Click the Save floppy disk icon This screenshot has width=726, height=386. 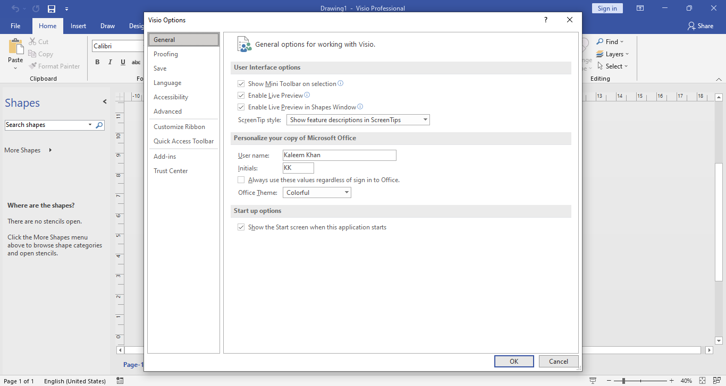point(52,8)
